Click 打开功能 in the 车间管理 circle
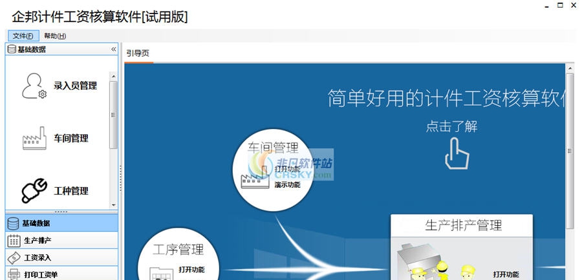 pos(288,169)
